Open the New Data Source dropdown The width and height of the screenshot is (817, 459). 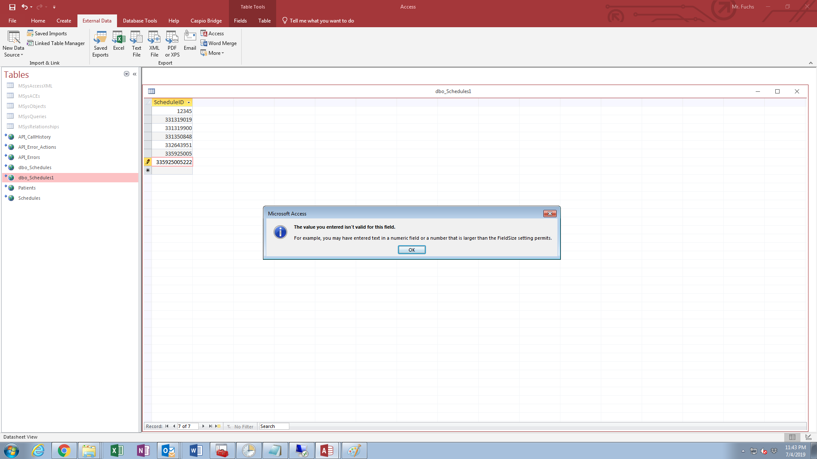(x=13, y=44)
